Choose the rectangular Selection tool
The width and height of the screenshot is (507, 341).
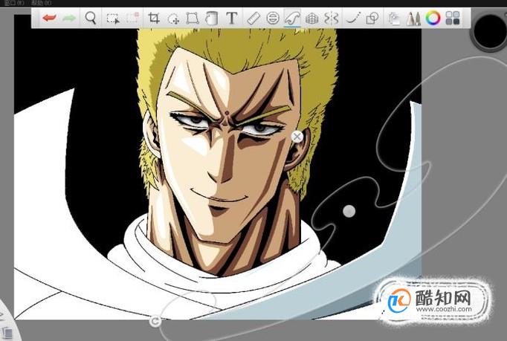113,18
